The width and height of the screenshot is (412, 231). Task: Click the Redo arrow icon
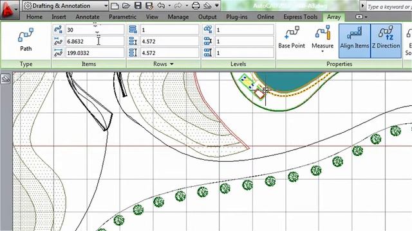tap(178, 6)
